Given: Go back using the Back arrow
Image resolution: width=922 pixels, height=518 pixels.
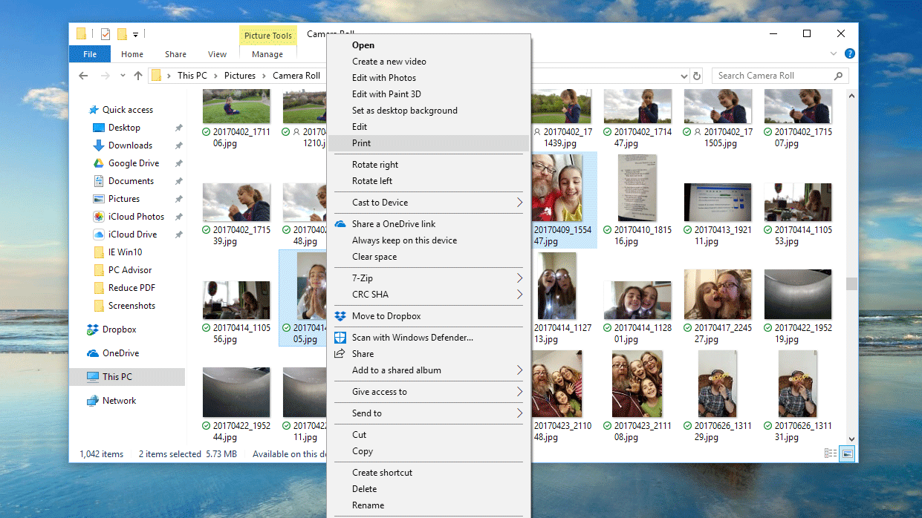Looking at the screenshot, I should click(x=83, y=76).
